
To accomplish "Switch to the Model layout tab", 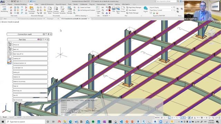I will coord(4,117).
